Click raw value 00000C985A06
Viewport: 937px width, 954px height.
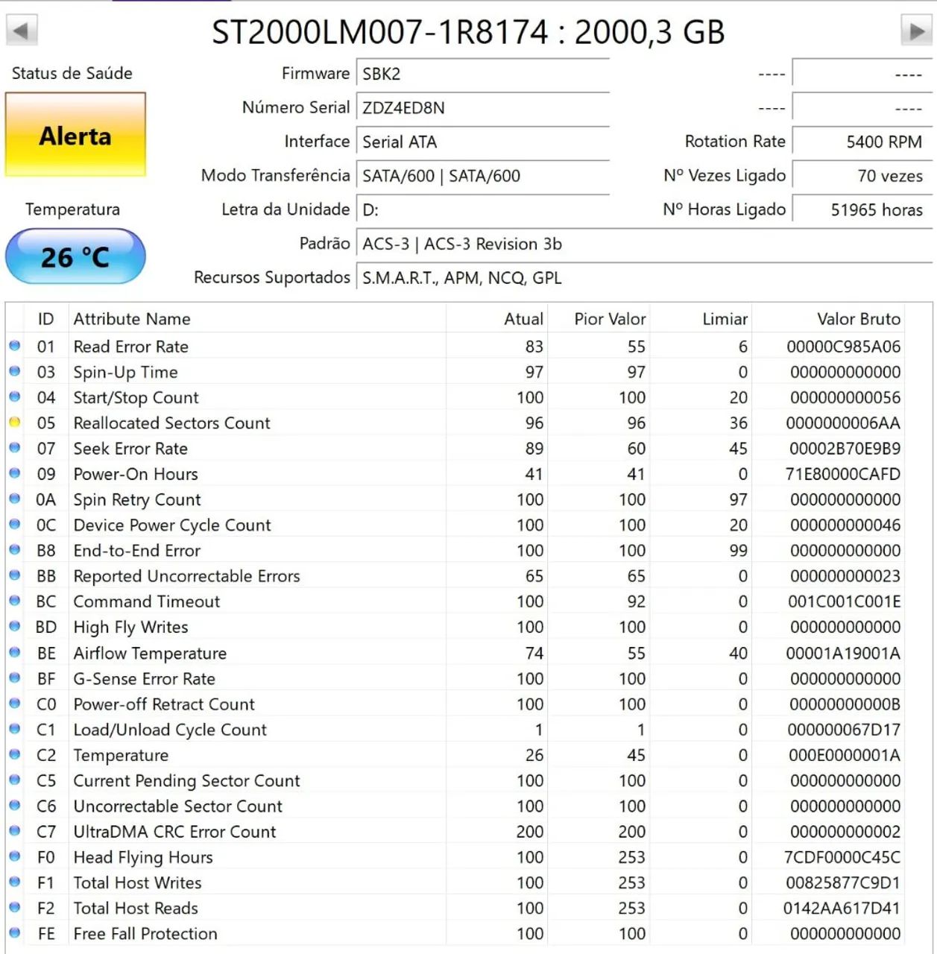click(x=844, y=347)
